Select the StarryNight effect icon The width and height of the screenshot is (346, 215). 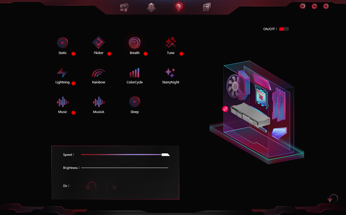tap(170, 73)
